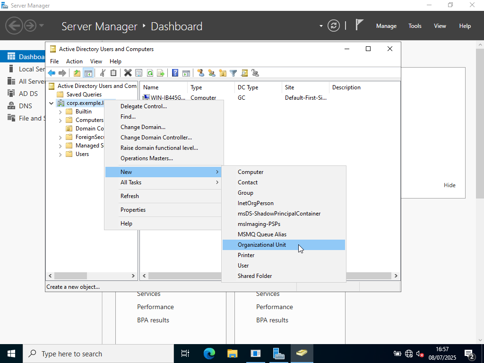
Task: Click the Delete X icon in toolbar
Action: pyautogui.click(x=128, y=73)
